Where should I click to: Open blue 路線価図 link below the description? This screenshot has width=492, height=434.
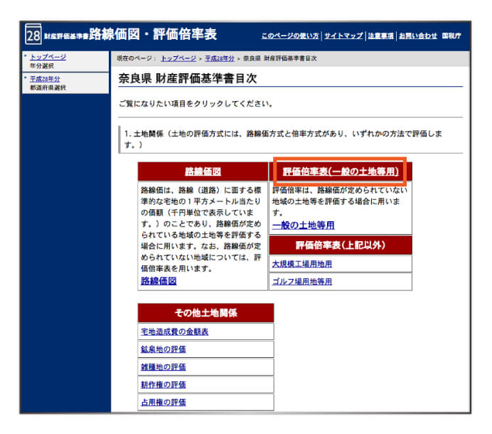click(159, 281)
